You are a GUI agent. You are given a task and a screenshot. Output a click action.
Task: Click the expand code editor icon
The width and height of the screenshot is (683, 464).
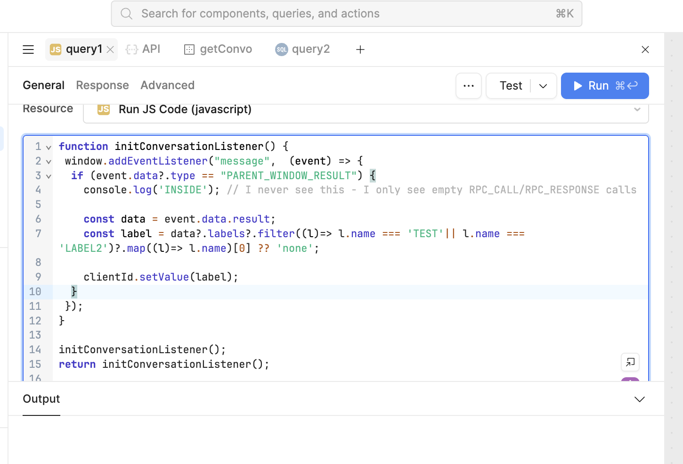click(x=630, y=362)
